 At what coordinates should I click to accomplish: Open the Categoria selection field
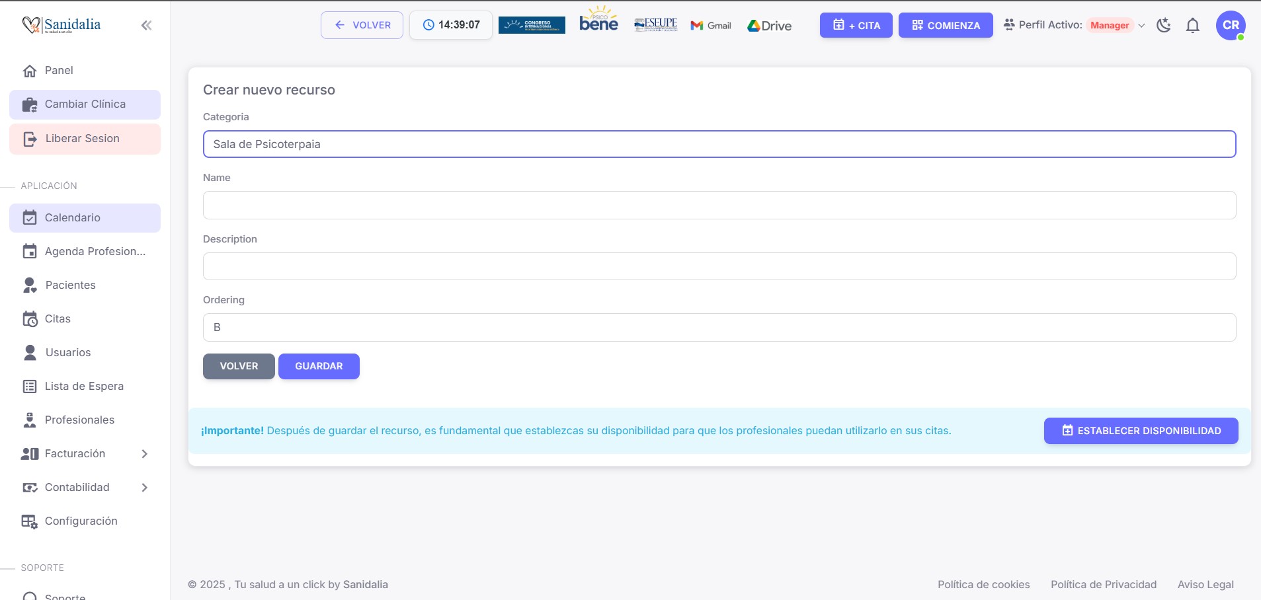tap(719, 144)
